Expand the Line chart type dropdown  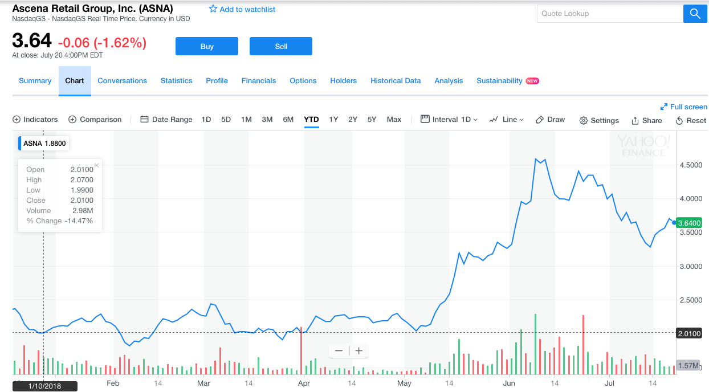tap(507, 120)
